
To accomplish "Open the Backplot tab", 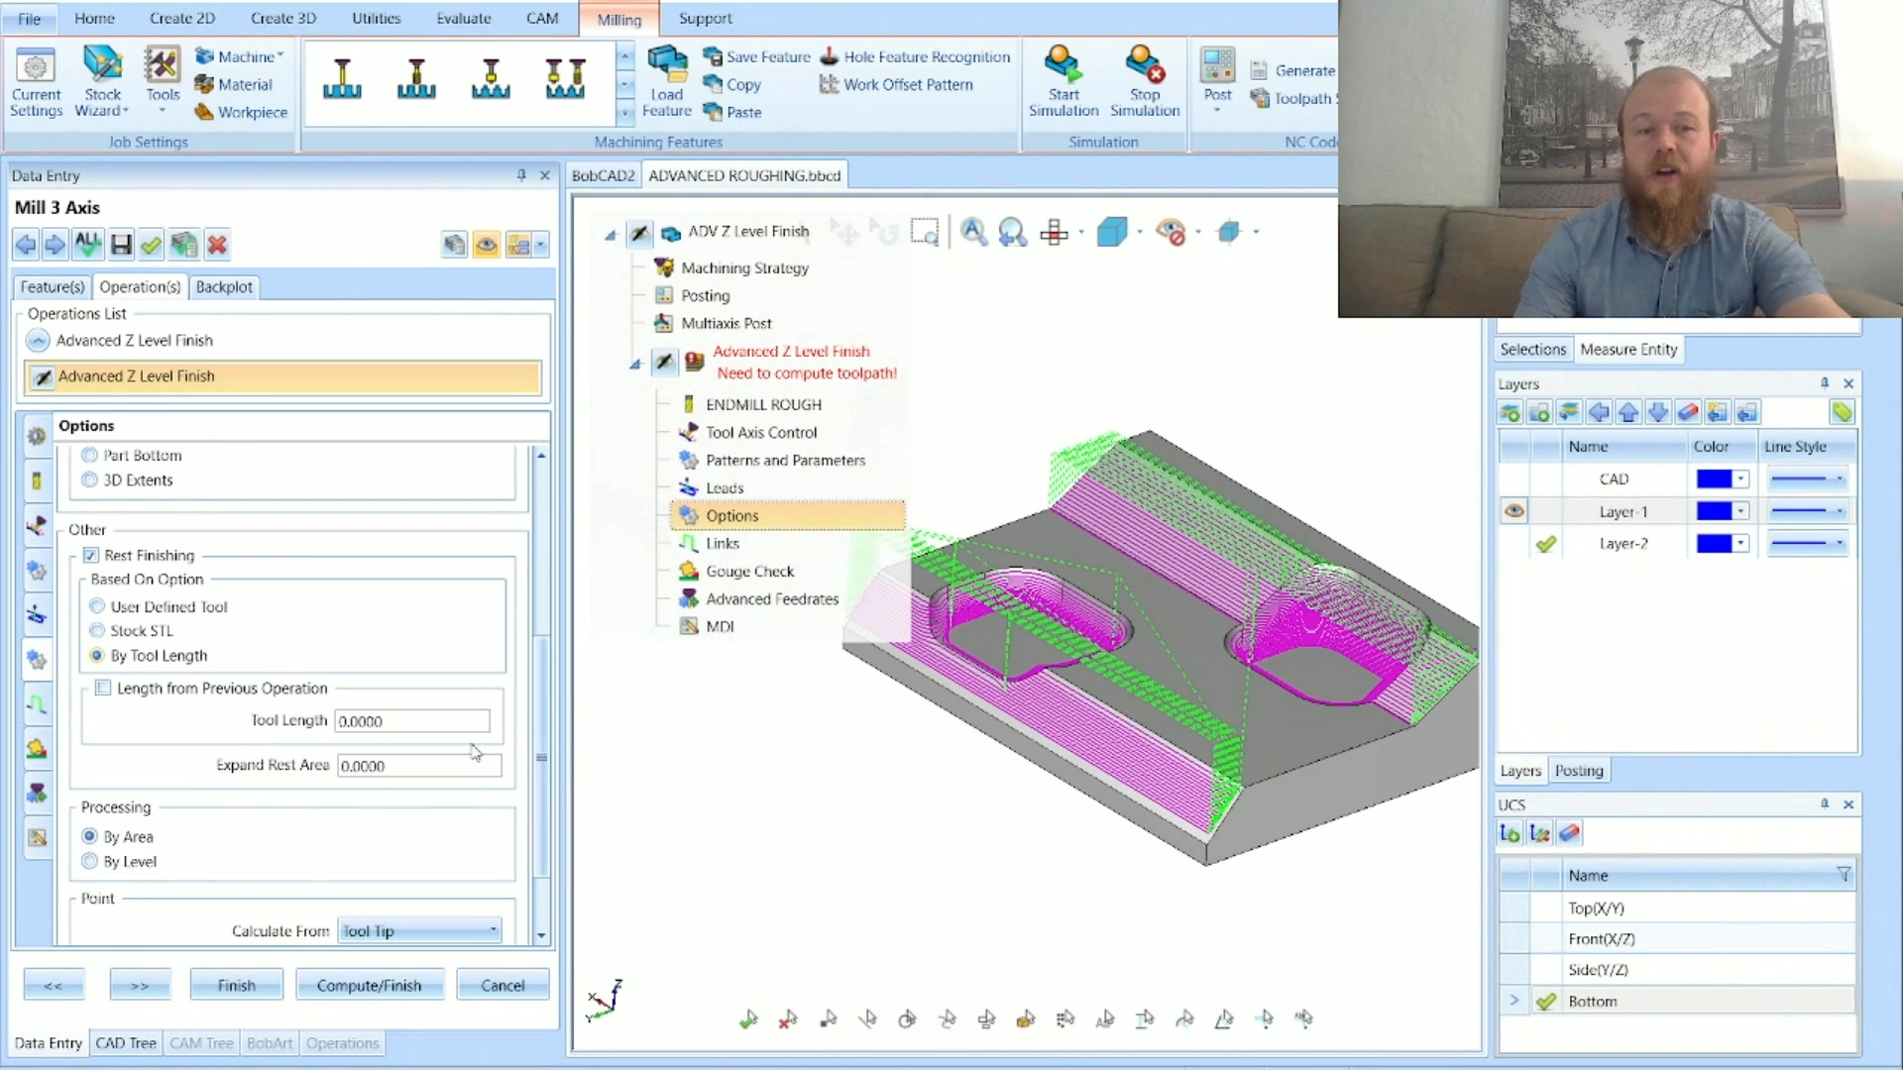I will click(x=224, y=286).
